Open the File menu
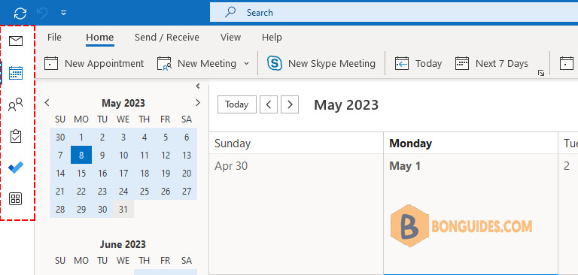 tap(54, 37)
